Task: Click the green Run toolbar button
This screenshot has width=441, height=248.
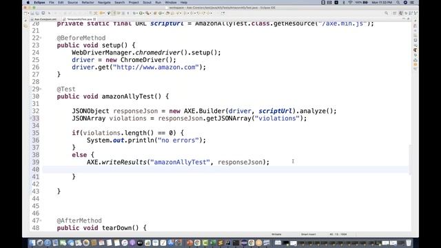Action: (141, 13)
